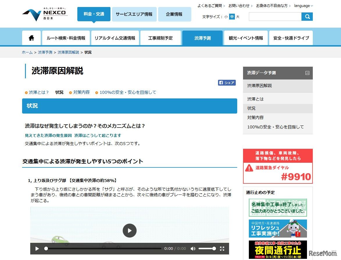Open the language dropdown
The height and width of the screenshot is (260, 341).
pos(302,6)
